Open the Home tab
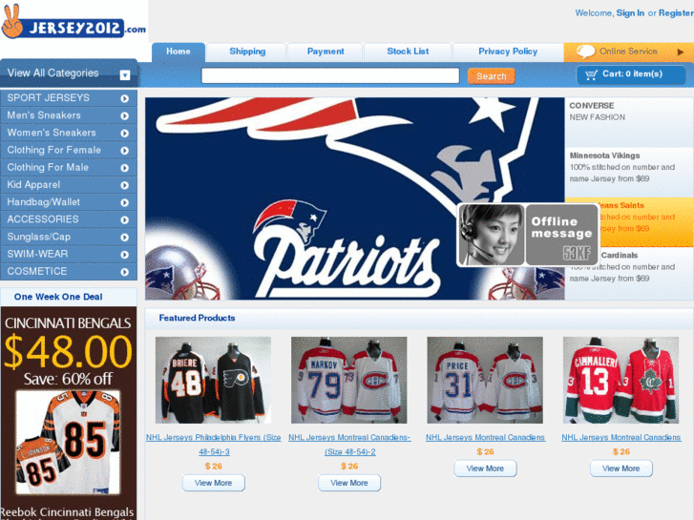Screen dimensions: 694x520 179,52
